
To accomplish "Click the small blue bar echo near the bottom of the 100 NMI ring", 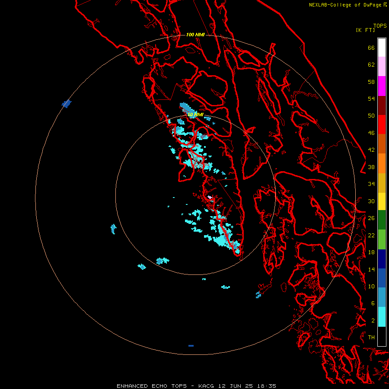I will tap(191, 346).
